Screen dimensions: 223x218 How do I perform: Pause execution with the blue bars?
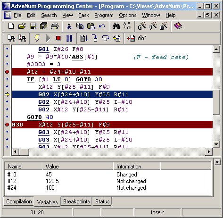tap(69, 38)
